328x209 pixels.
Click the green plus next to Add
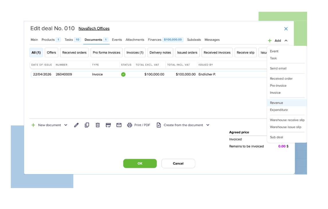tap(270, 40)
